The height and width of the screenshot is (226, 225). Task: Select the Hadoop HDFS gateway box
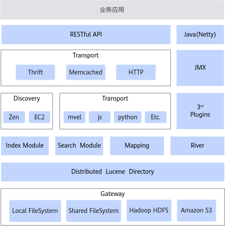(149, 210)
